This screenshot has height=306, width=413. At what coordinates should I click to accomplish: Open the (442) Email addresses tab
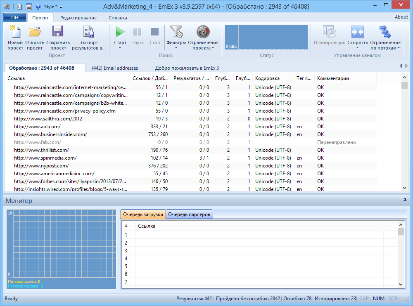point(115,68)
